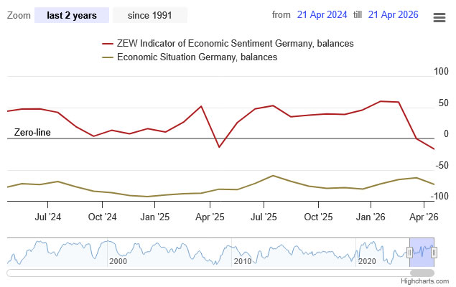Viewport: 456px width, 287px height.
Task: Click the left navigator range handle
Action: tap(409, 252)
